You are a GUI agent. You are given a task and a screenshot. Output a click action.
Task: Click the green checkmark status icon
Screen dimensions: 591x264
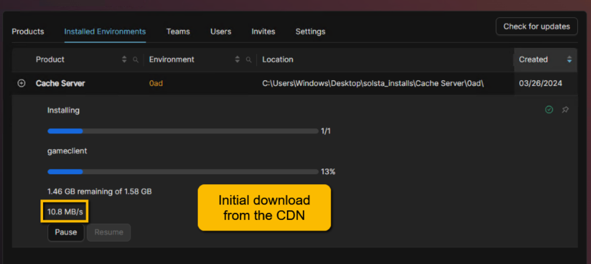coord(549,109)
